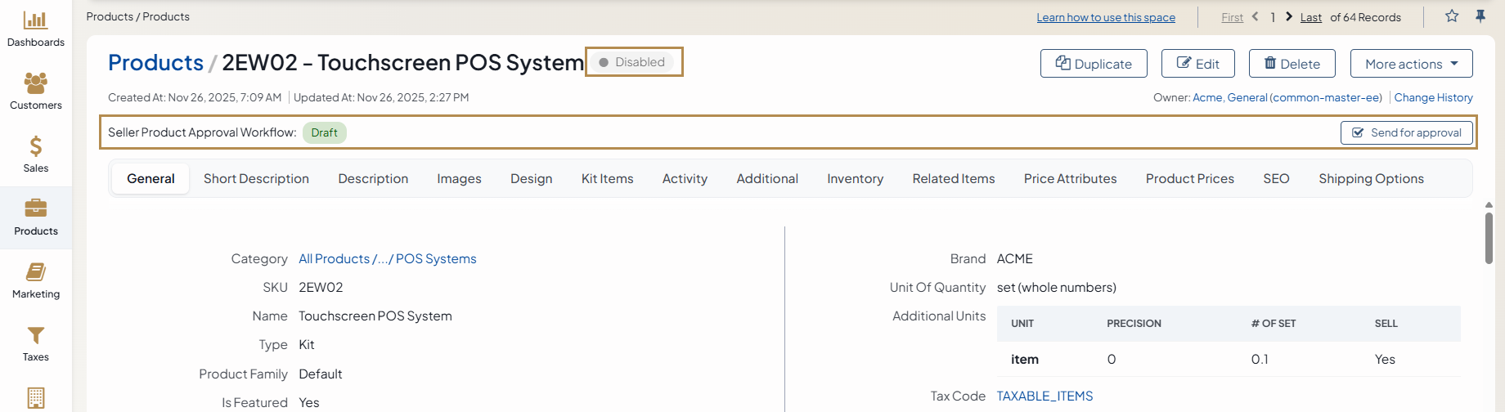Viewport: 1505px width, 412px height.
Task: Switch to the Kit Items tab
Action: coord(607,179)
